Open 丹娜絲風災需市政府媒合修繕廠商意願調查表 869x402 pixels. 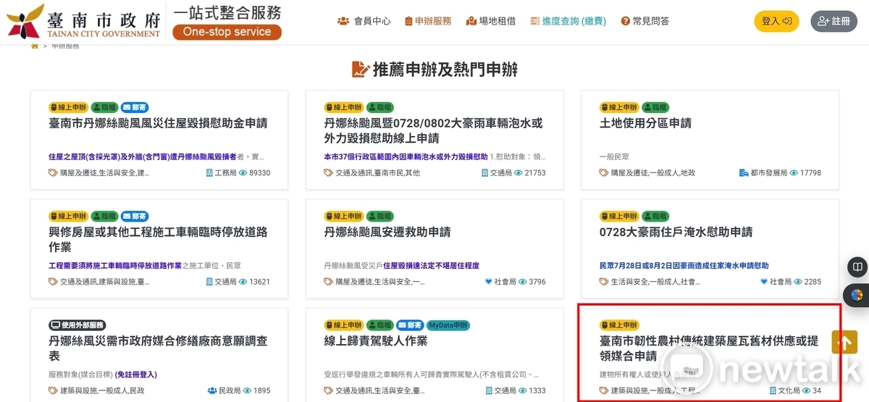(158, 348)
